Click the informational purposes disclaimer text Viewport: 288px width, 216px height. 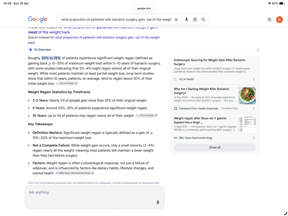pos(94,183)
